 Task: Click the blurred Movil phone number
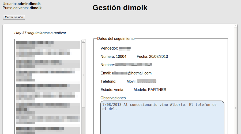click(x=146, y=81)
